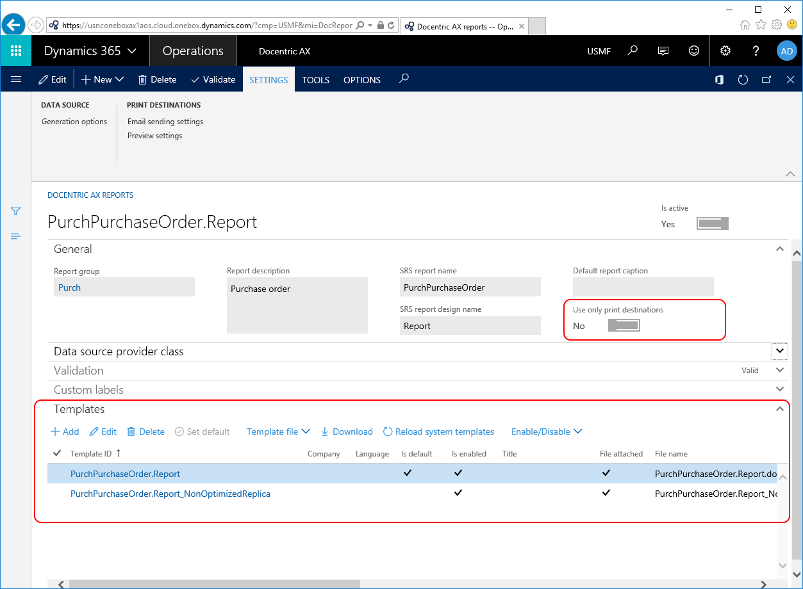
Task: Close the form with X icon
Action: [790, 79]
